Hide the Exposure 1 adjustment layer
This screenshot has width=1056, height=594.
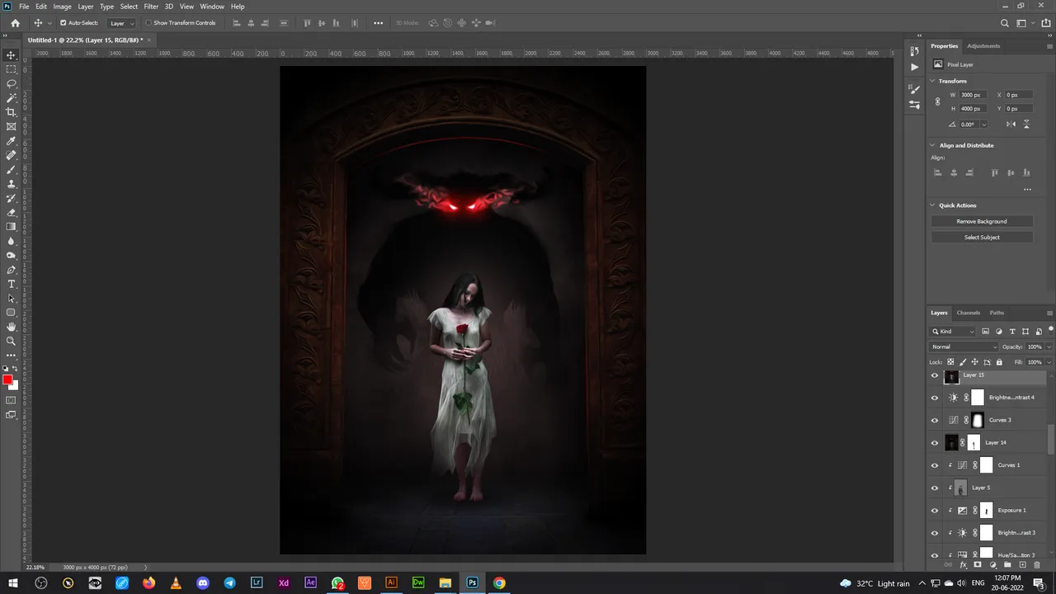(935, 511)
